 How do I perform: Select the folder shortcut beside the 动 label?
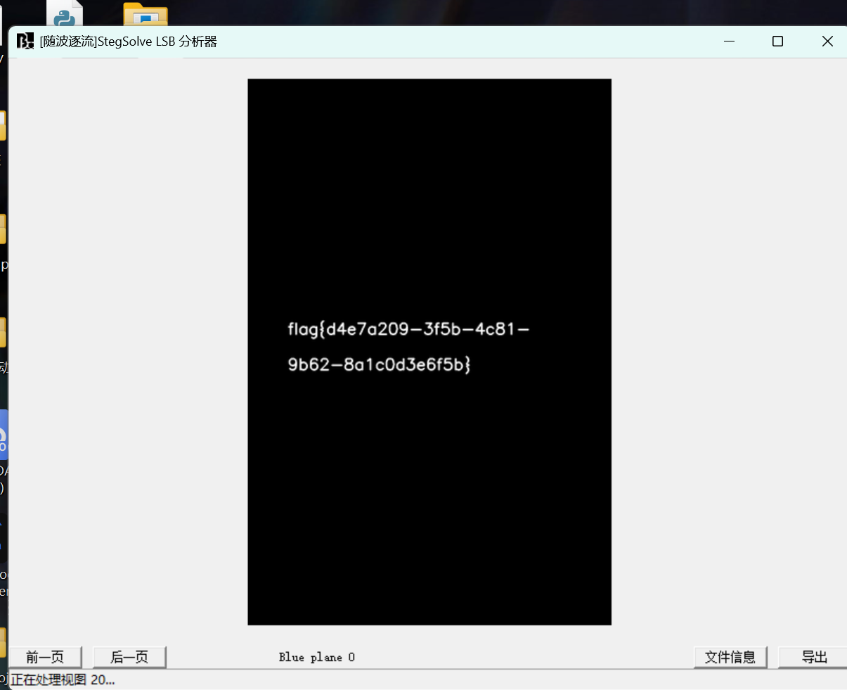click(x=3, y=331)
